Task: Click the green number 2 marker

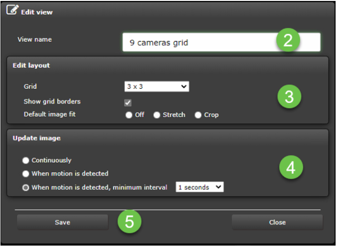Action: [288, 42]
